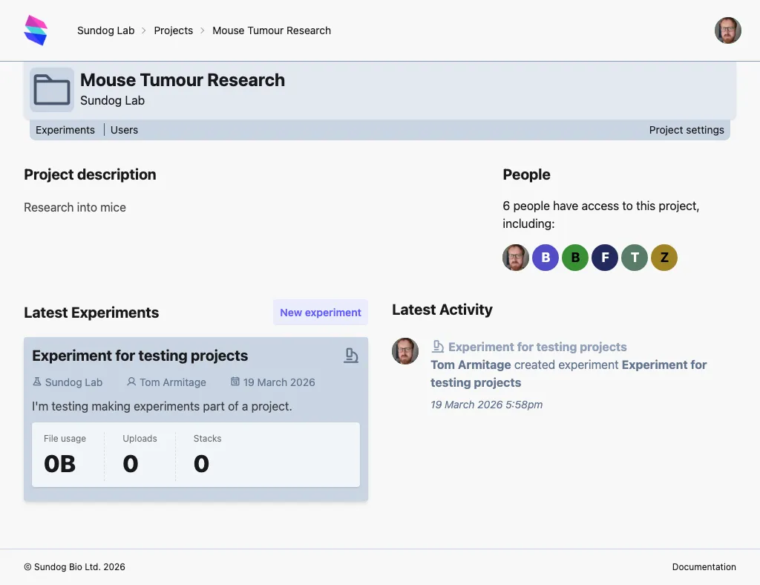Open the Documentation footer link
The height and width of the screenshot is (585, 760).
(704, 566)
